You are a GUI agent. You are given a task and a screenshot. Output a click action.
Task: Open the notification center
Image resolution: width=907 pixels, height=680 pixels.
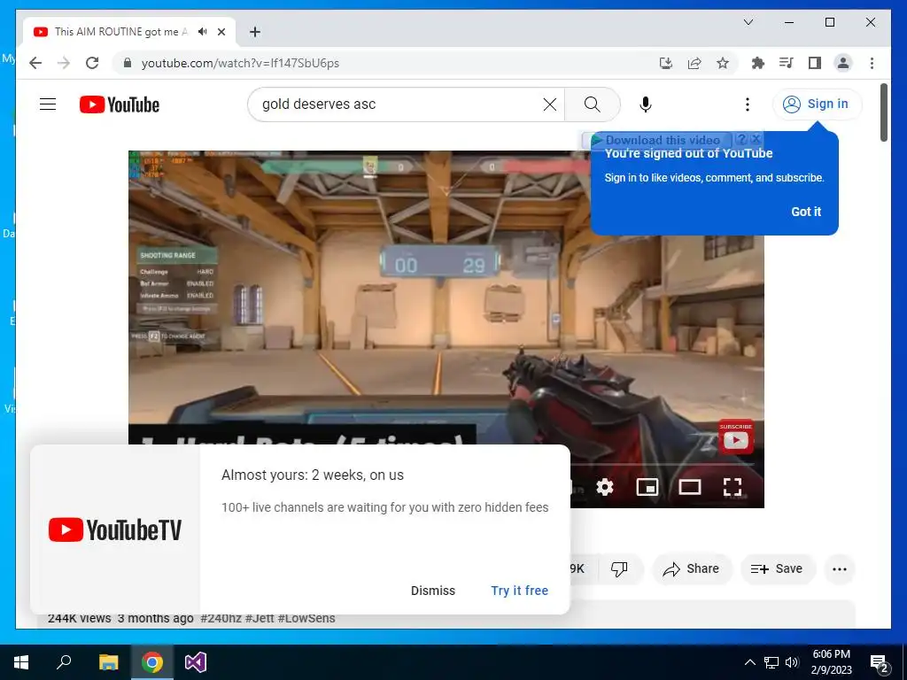coord(880,662)
